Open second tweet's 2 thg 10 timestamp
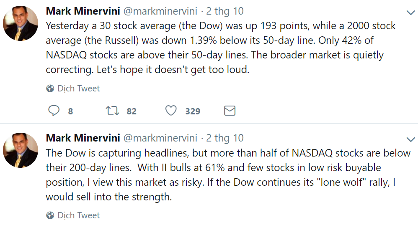418x225 pixels. [225, 138]
